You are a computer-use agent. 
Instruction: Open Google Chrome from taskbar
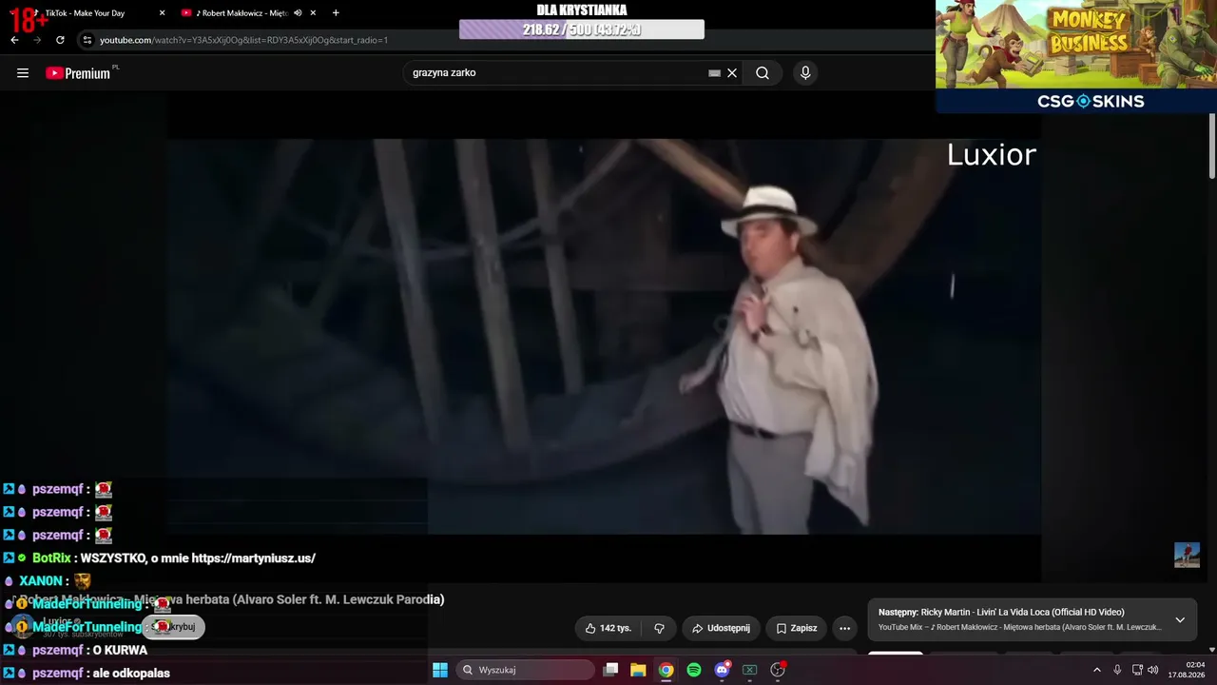tap(666, 670)
